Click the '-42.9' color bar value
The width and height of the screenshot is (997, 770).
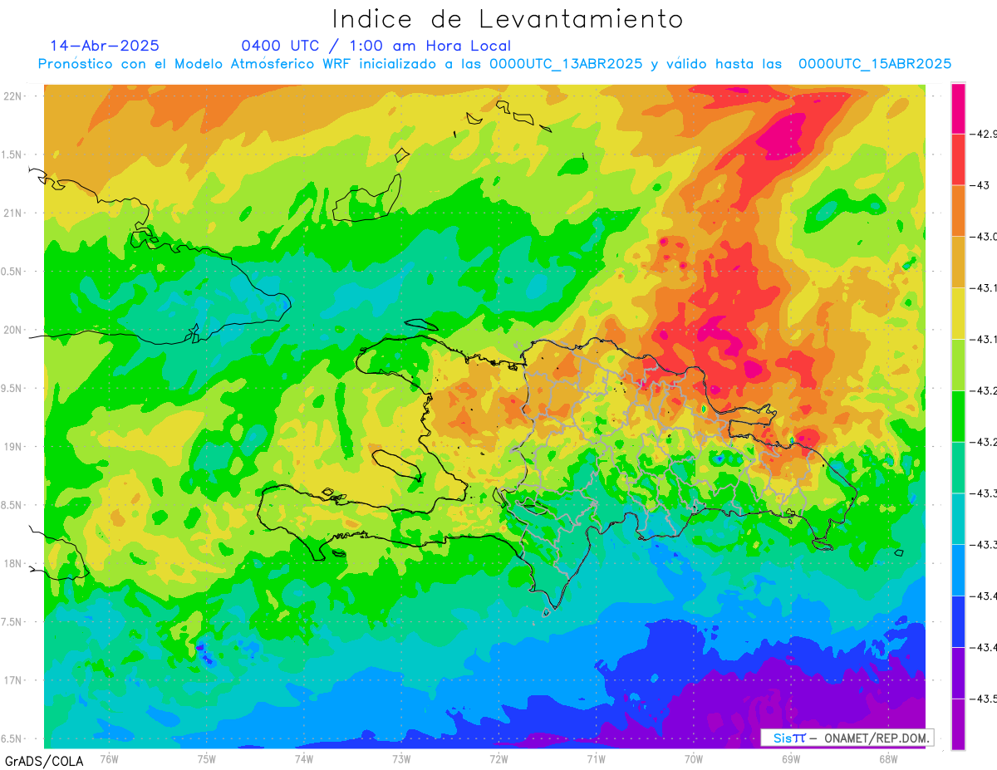coord(984,134)
